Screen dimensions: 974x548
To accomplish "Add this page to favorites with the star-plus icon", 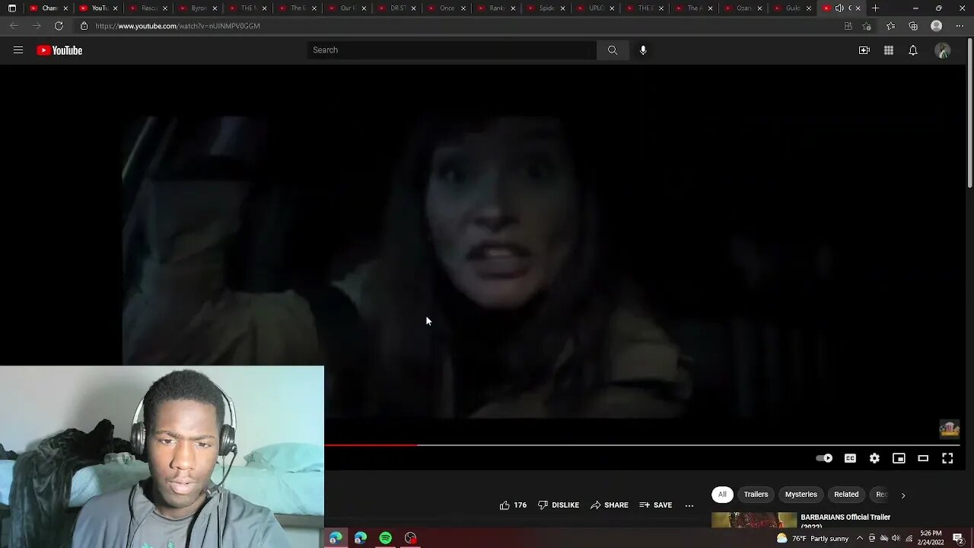I will (867, 26).
